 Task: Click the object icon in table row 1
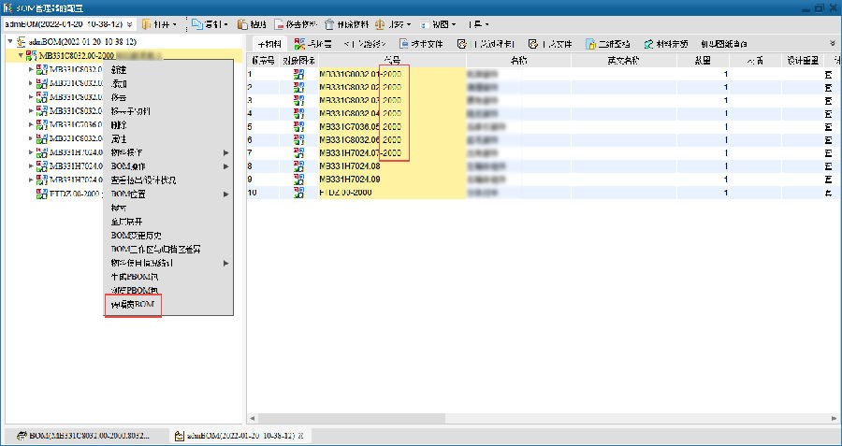299,74
